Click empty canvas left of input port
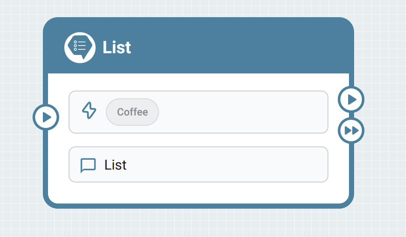 click(17, 117)
